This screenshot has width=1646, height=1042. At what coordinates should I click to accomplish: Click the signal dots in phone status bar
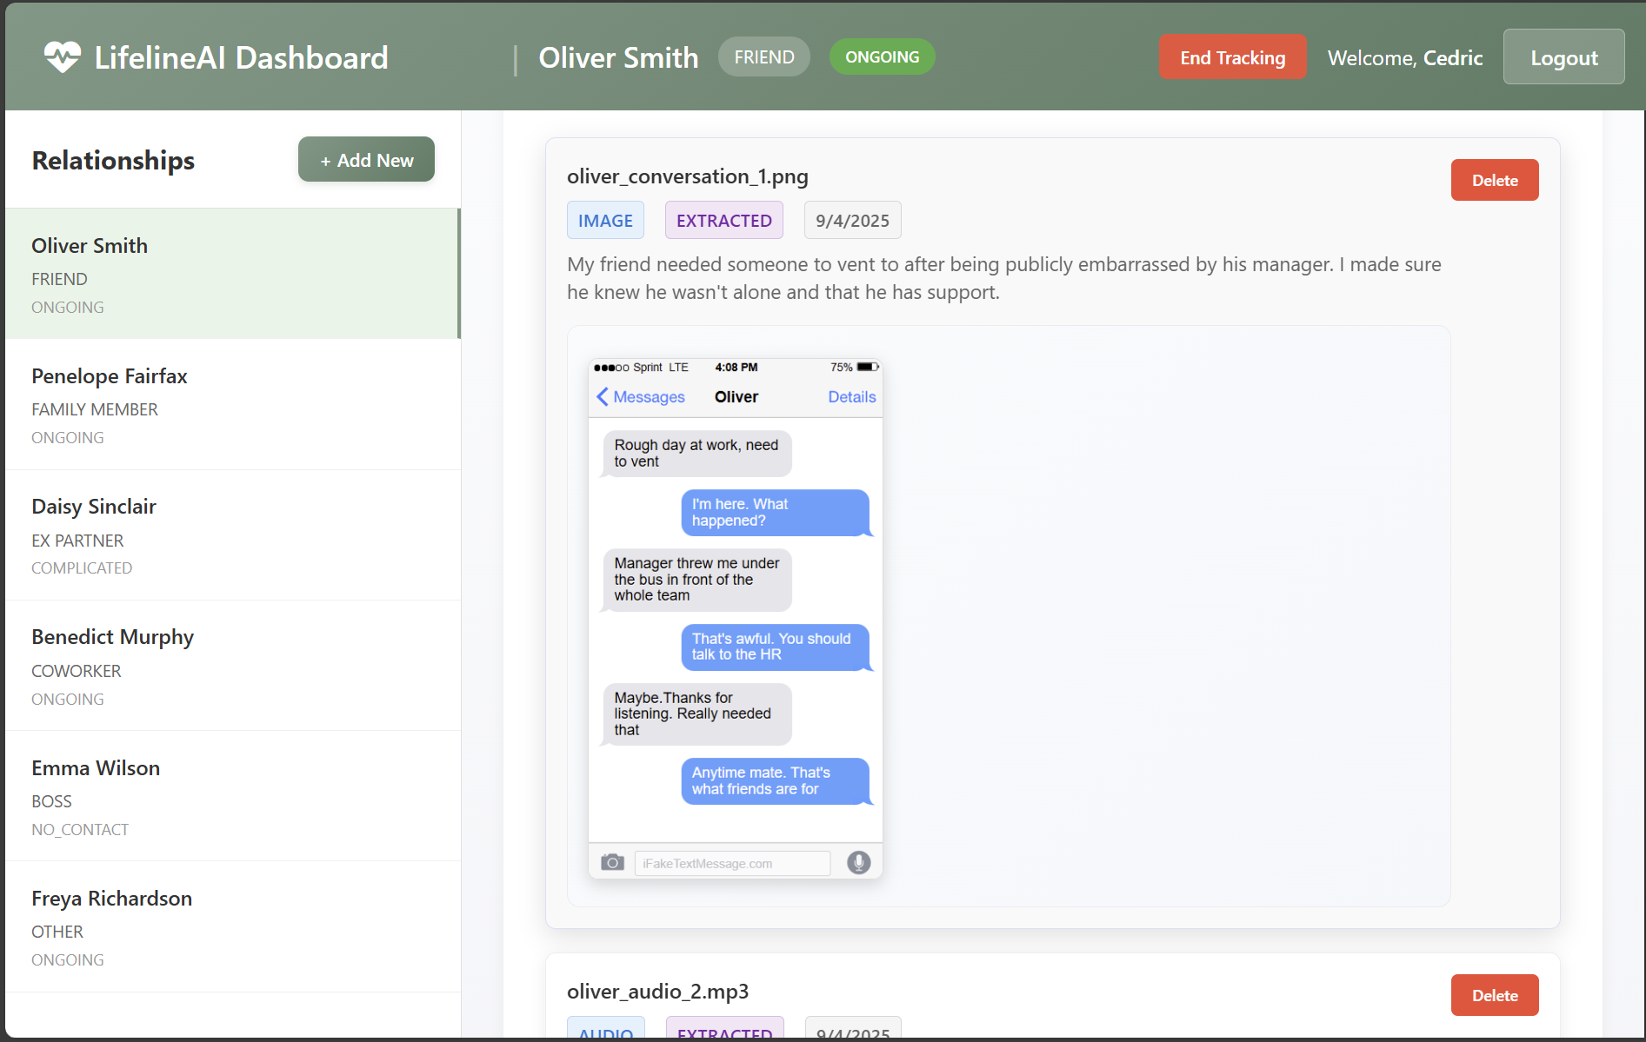(x=611, y=368)
